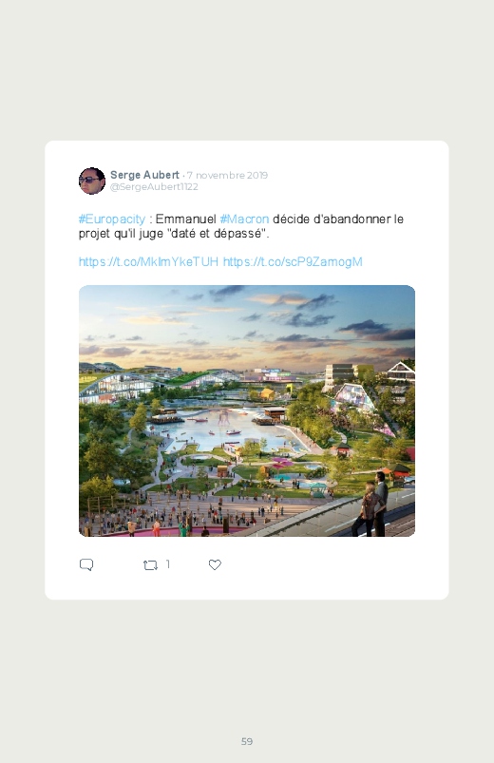
Task: Follow the #Macron hashtag
Action: 244,219
